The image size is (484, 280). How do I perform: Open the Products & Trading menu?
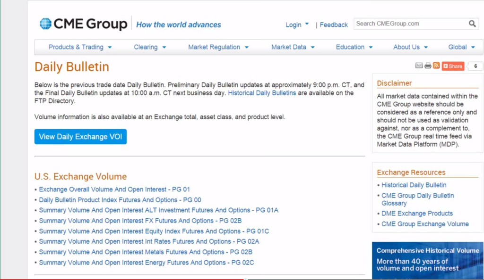[80, 47]
